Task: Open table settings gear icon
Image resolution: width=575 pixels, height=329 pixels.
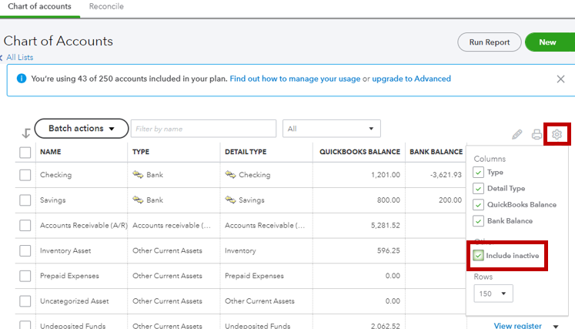Action: 557,134
